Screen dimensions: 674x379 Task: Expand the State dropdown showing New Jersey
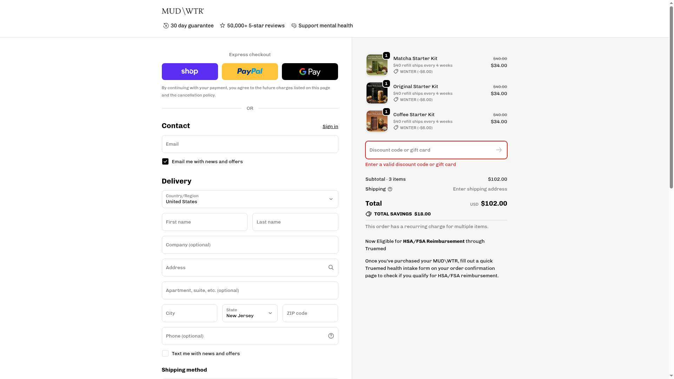pos(250,313)
